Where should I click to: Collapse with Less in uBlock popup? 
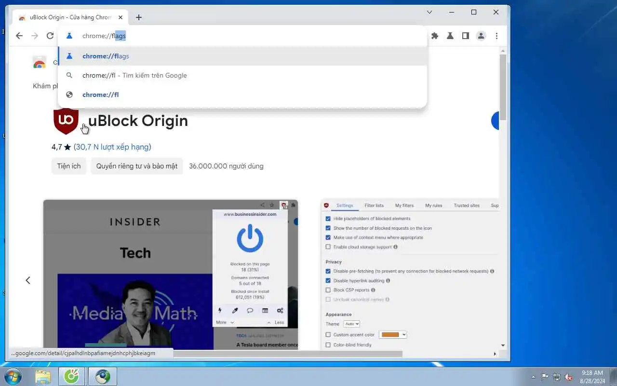276,322
